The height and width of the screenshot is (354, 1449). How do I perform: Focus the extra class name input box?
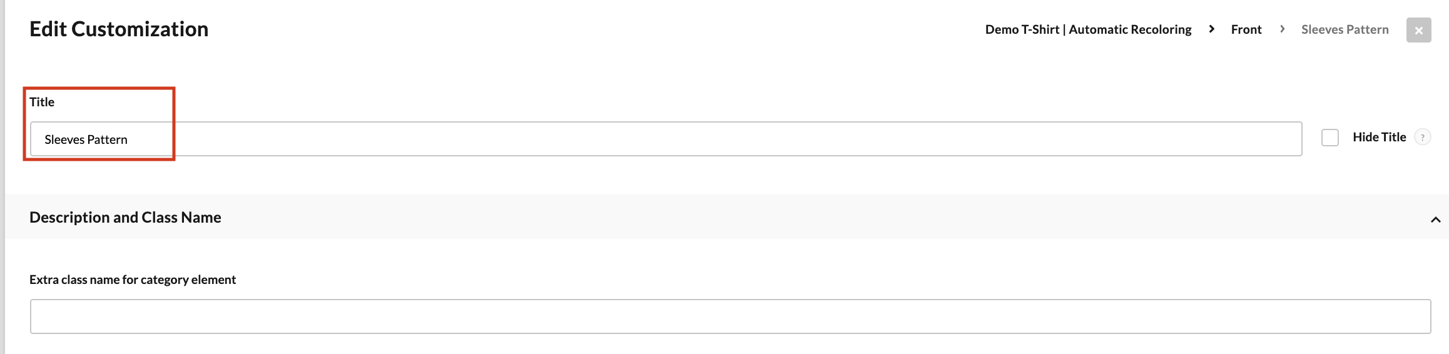(x=731, y=316)
